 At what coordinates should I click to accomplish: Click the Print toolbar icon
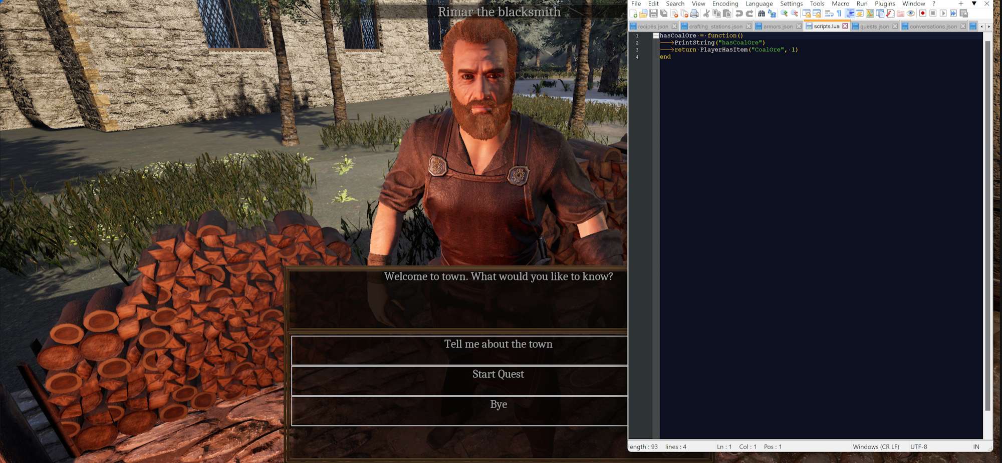click(x=694, y=14)
